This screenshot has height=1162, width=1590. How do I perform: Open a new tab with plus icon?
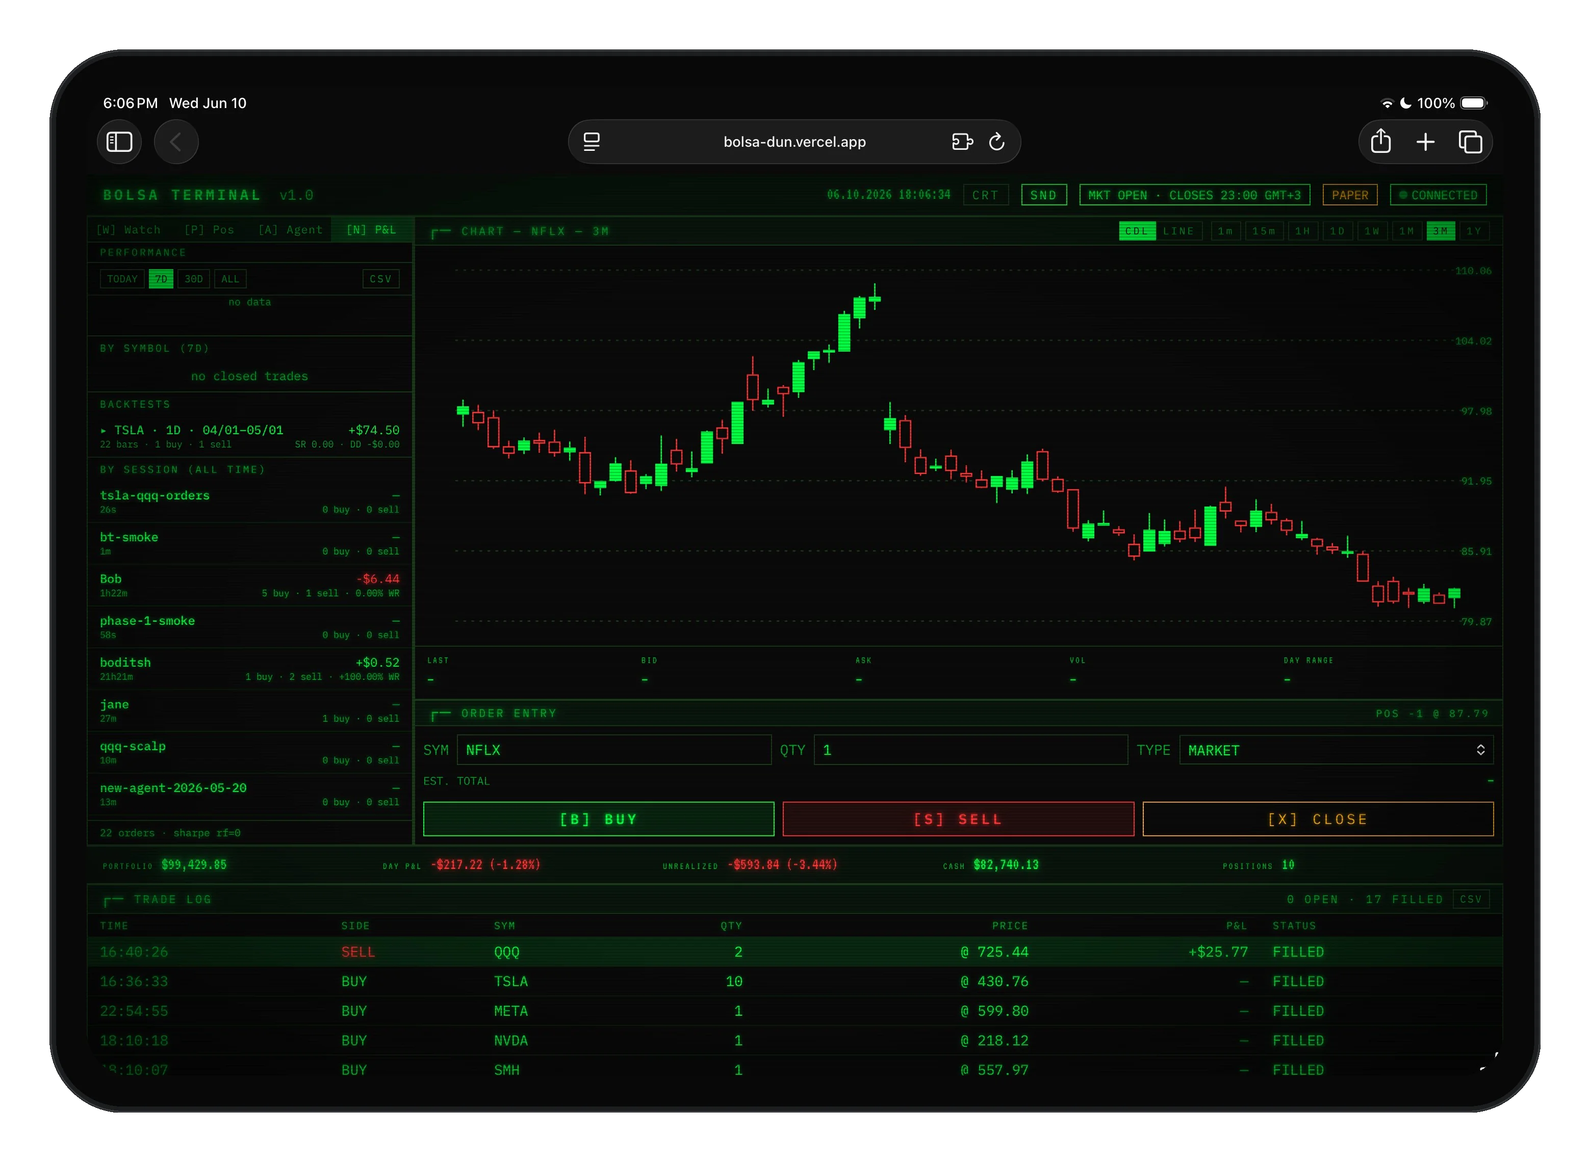(x=1425, y=142)
